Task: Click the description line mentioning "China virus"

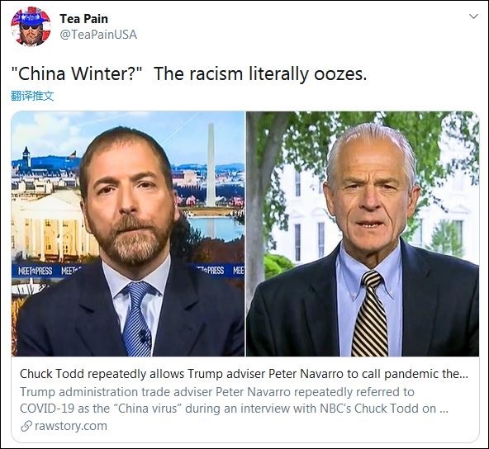Action: [x=234, y=409]
